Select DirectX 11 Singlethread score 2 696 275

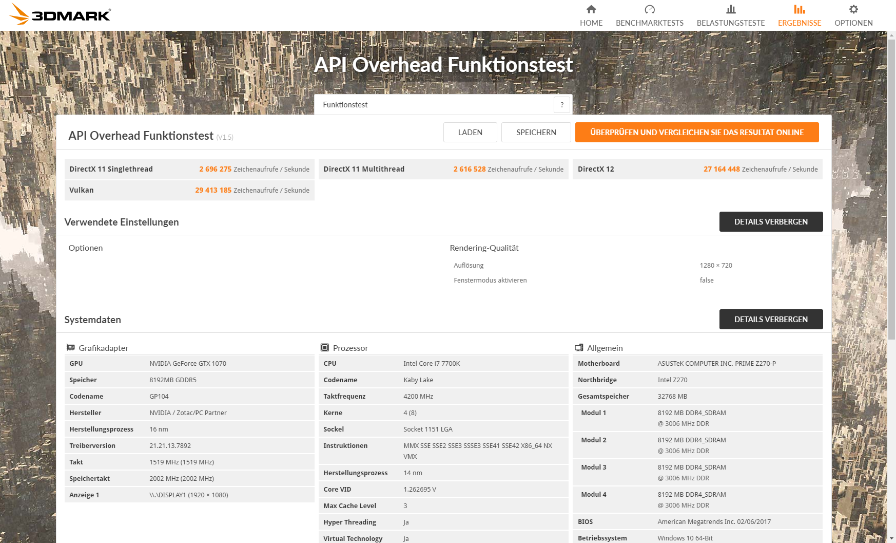point(215,169)
